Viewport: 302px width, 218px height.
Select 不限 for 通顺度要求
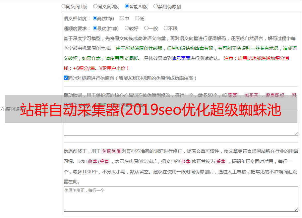click(x=166, y=28)
